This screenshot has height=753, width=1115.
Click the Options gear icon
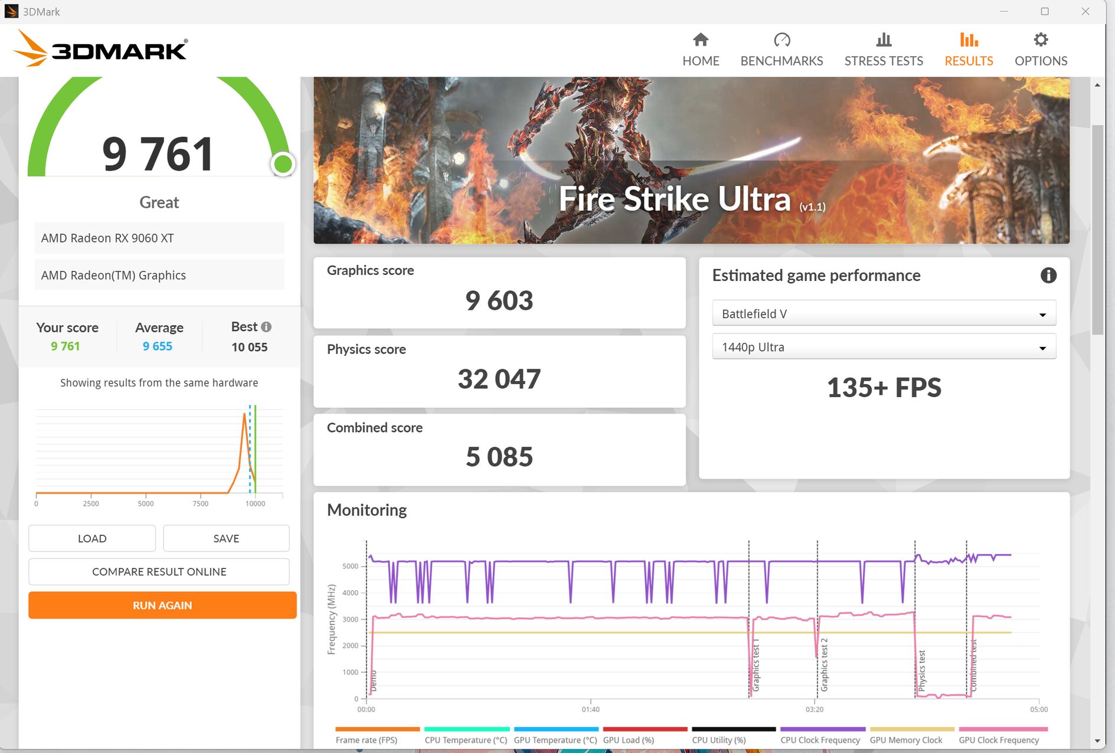[1041, 40]
